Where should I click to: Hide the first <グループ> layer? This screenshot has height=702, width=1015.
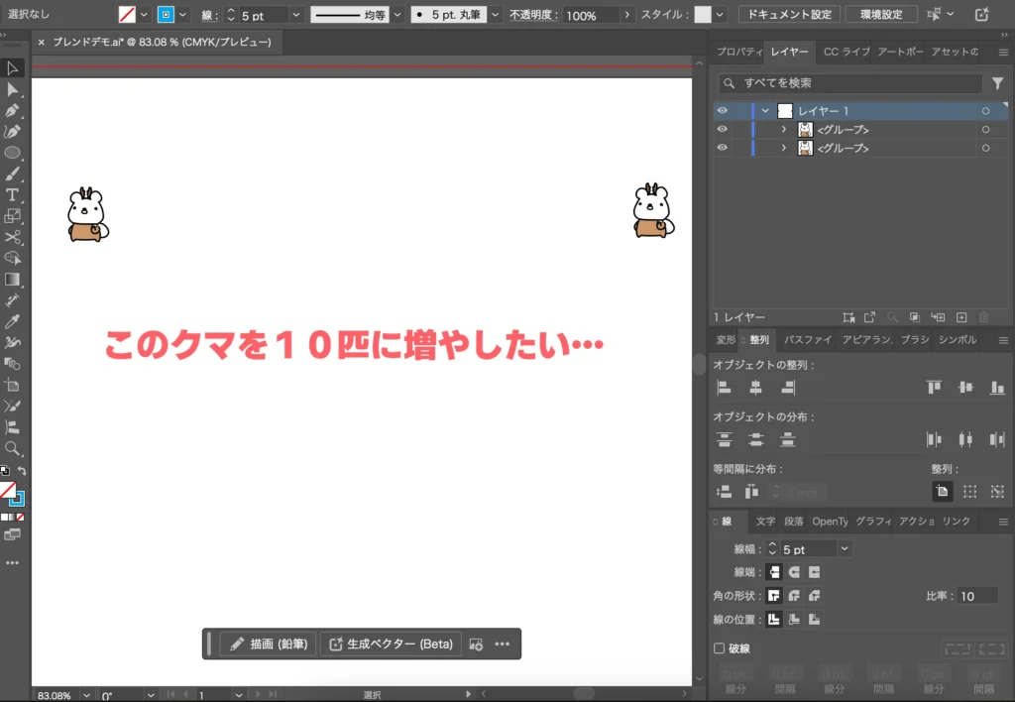click(x=723, y=129)
